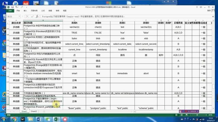Switch to Page Layout view in status bar
The image size is (218, 122).
[x=182, y=115]
